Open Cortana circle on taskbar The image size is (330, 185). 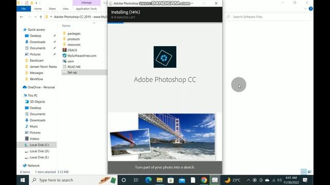coord(124,180)
